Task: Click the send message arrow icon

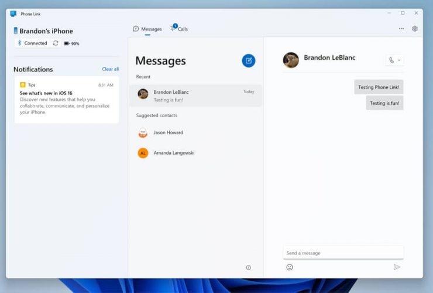Action: point(397,267)
